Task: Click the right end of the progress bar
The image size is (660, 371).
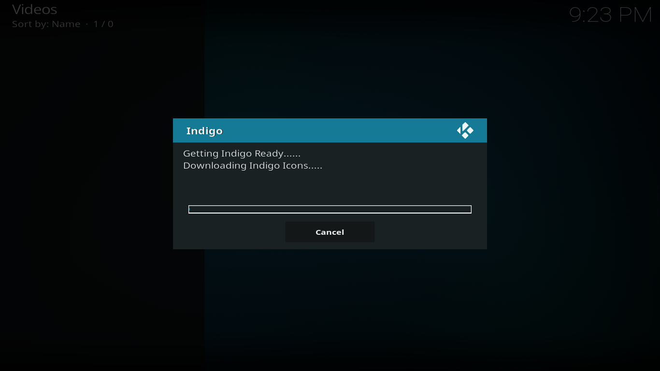Action: click(469, 209)
